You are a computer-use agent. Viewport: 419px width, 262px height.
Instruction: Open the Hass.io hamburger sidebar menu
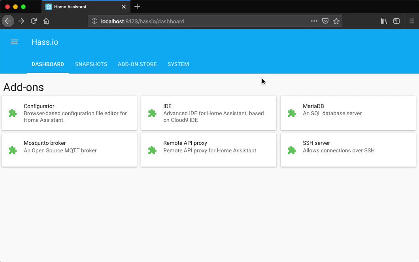click(x=14, y=42)
